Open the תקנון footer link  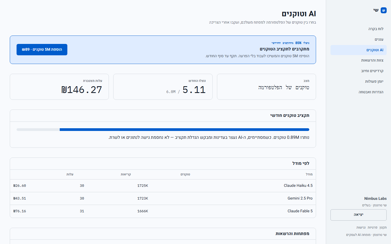pos(383,227)
